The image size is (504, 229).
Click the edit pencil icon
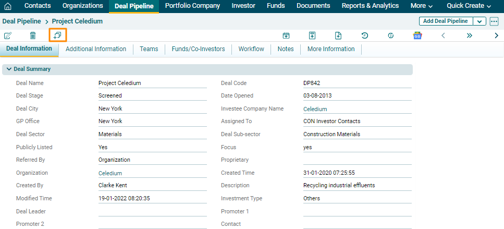click(x=8, y=35)
